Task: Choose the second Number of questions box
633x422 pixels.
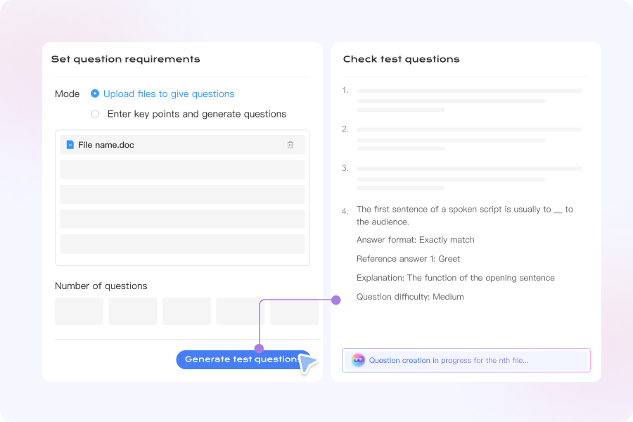Action: pyautogui.click(x=133, y=311)
